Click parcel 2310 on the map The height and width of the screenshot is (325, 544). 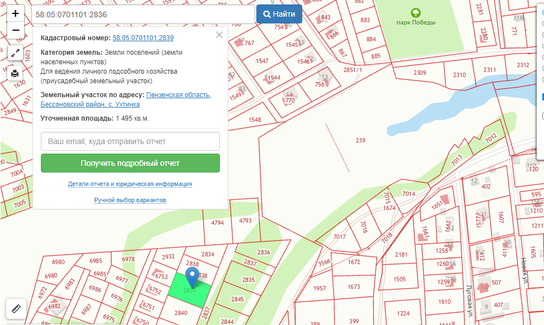pyautogui.click(x=459, y=75)
